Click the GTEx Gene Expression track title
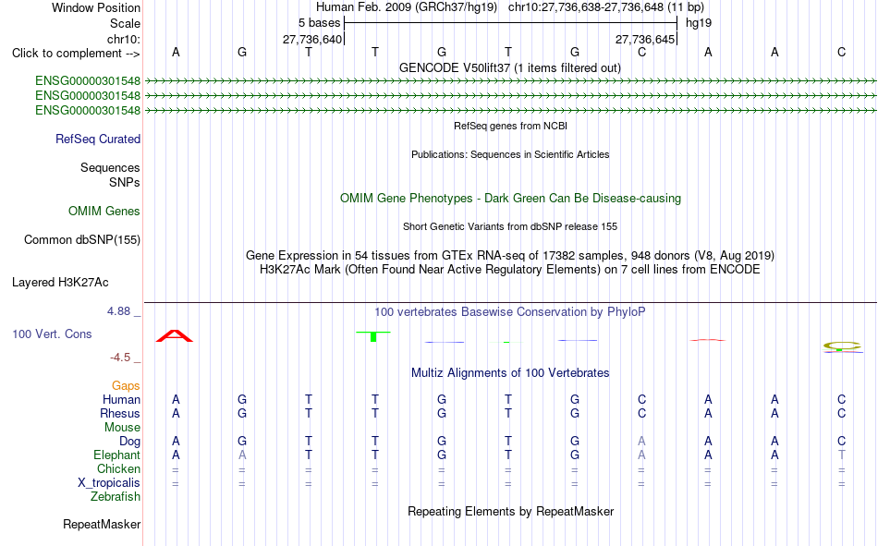The height and width of the screenshot is (546, 878). (x=510, y=255)
